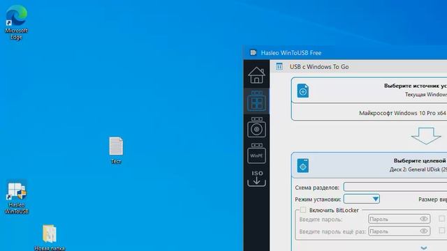Screen dimensions: 447x251
Task: Click Диск 2: General UDisk text
Action: (x=418, y=169)
